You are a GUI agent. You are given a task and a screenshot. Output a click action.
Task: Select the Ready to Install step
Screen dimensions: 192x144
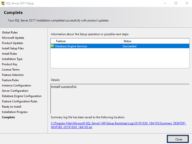coord(12,107)
